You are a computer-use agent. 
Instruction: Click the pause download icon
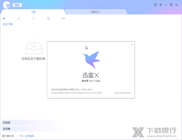pyautogui.click(x=34, y=18)
